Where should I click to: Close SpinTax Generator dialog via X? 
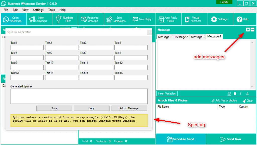pyautogui.click(x=149, y=32)
